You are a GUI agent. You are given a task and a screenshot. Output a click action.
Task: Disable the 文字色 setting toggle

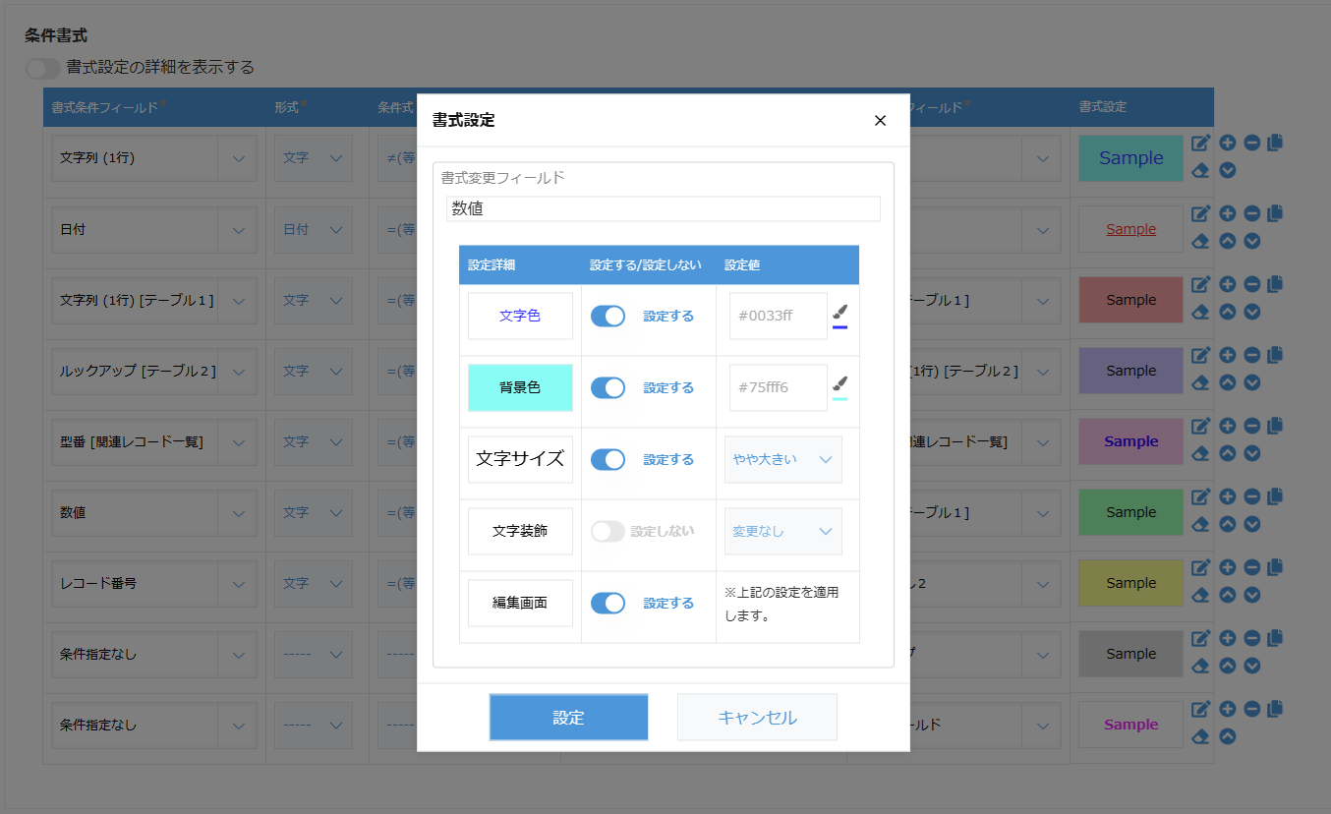pyautogui.click(x=608, y=316)
